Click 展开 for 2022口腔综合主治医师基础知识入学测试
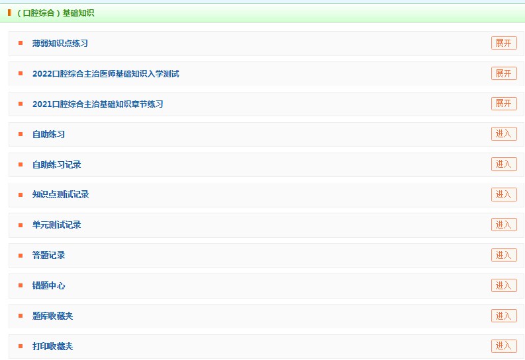The image size is (525, 360). pyautogui.click(x=504, y=73)
